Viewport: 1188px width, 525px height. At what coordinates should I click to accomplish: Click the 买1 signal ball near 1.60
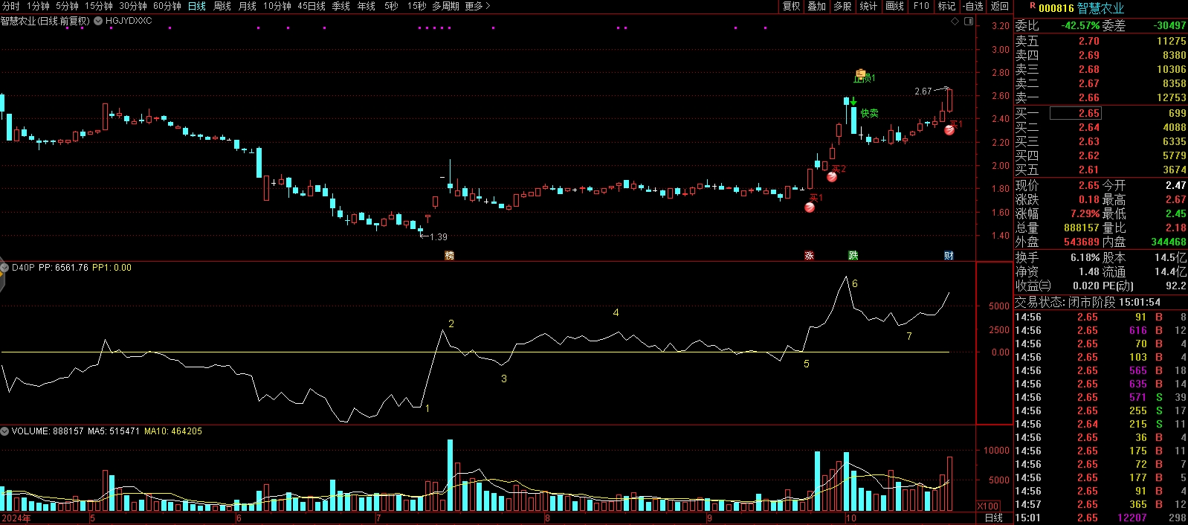(810, 207)
